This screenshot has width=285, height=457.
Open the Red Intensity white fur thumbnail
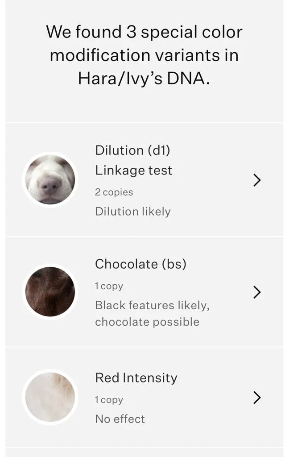coord(50,397)
